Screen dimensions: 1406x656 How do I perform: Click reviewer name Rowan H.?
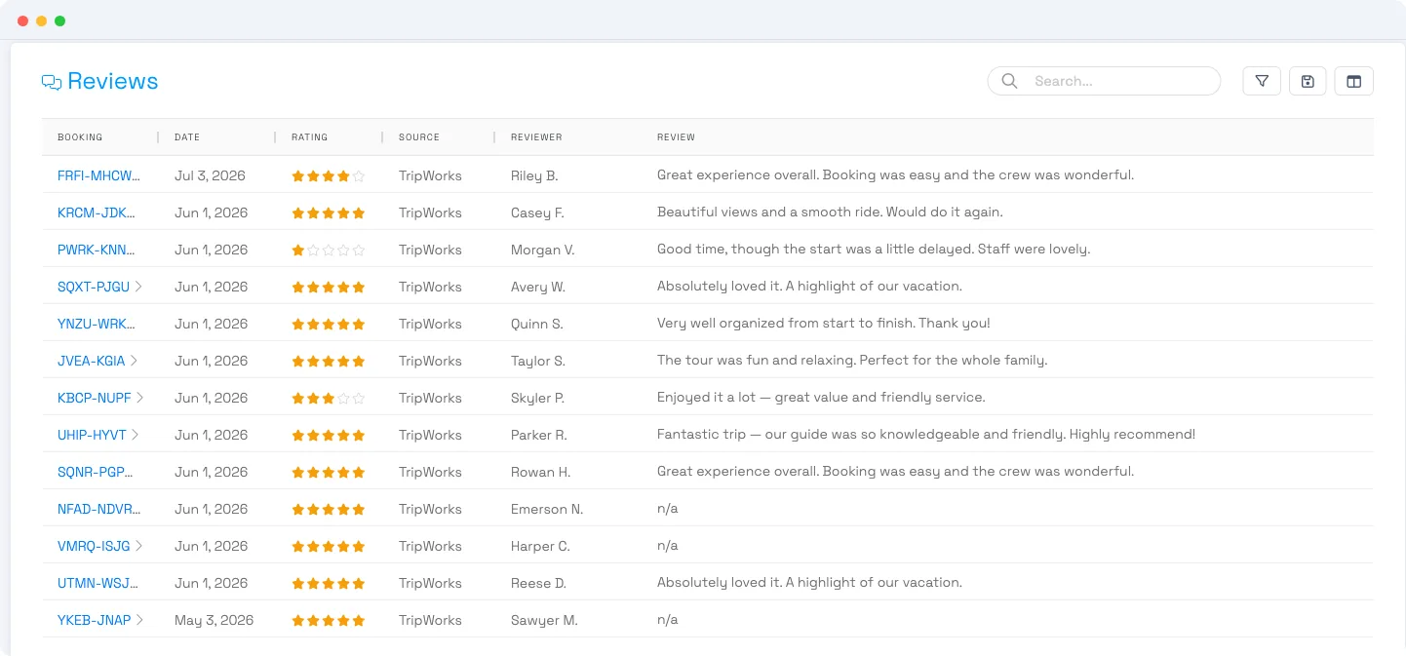point(540,472)
